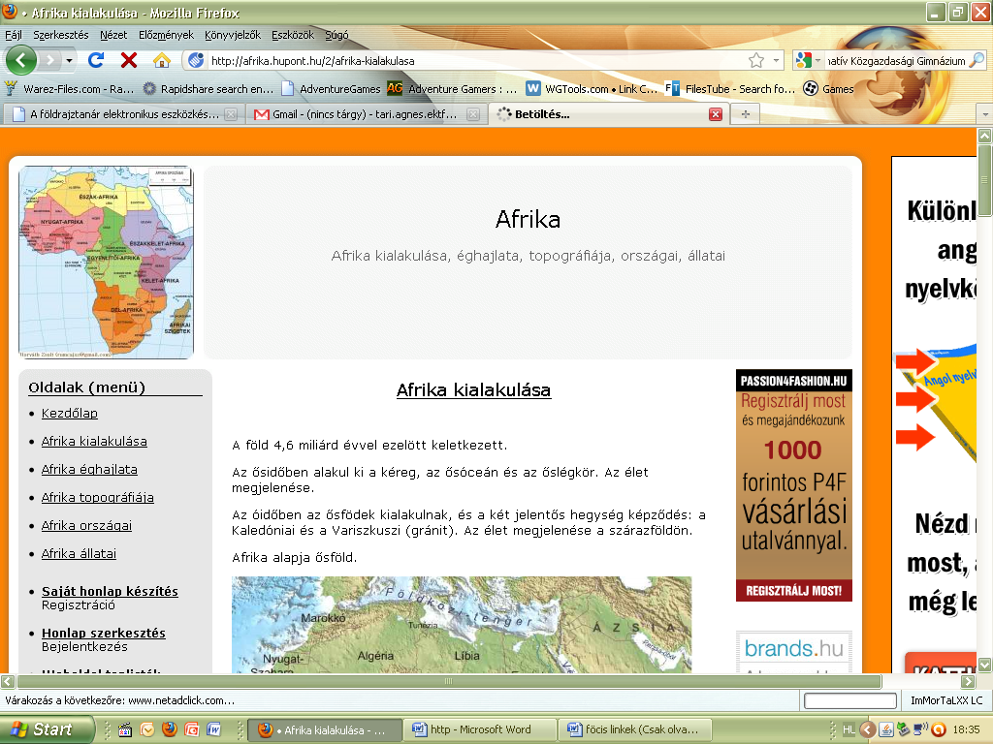Click the horizontal scrollbar at page bottom

[448, 681]
